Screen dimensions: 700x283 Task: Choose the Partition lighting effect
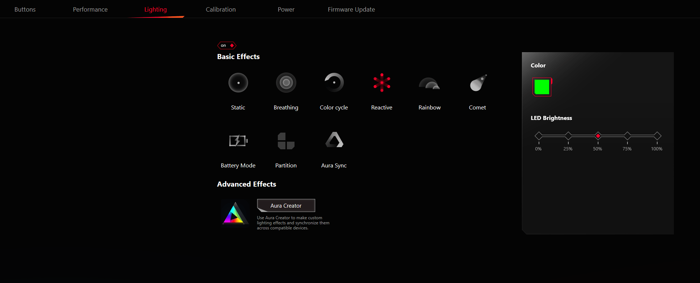click(286, 141)
